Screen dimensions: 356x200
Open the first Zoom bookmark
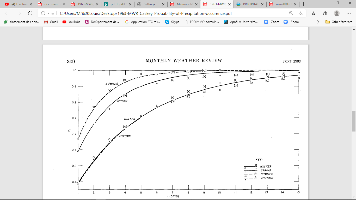[272, 22]
